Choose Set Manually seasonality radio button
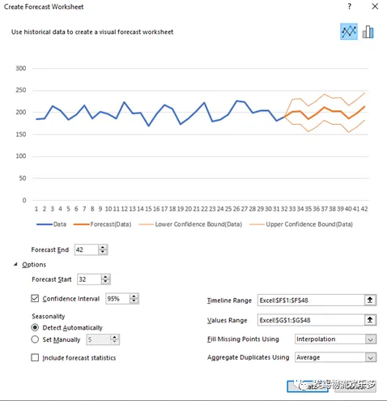Image resolution: width=387 pixels, height=401 pixels. [35, 339]
